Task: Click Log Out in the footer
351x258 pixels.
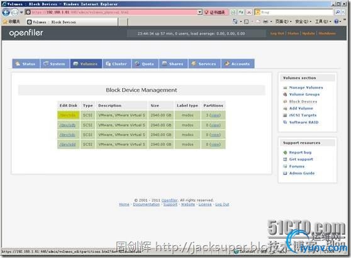Action: [222, 205]
